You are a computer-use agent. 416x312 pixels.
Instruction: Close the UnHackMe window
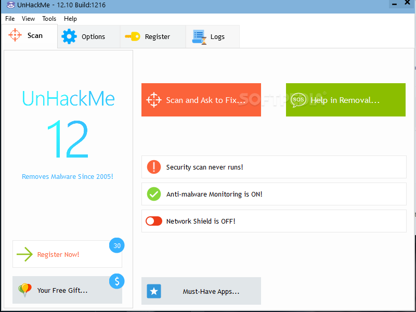(x=407, y=3)
